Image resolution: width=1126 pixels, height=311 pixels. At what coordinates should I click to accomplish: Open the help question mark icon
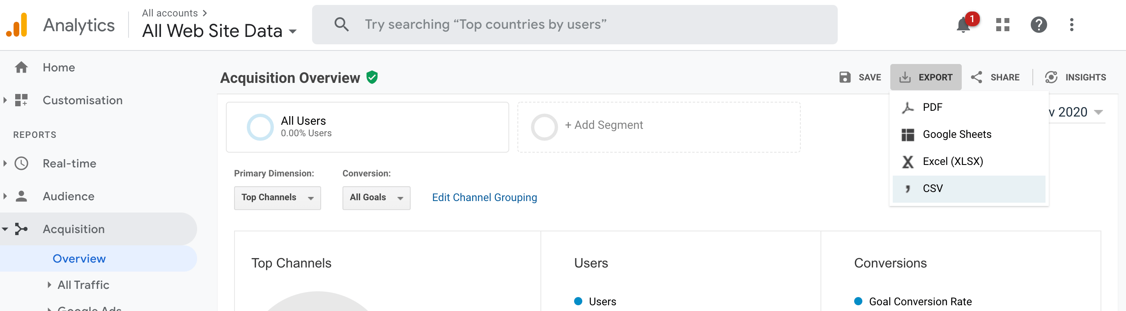point(1039,25)
